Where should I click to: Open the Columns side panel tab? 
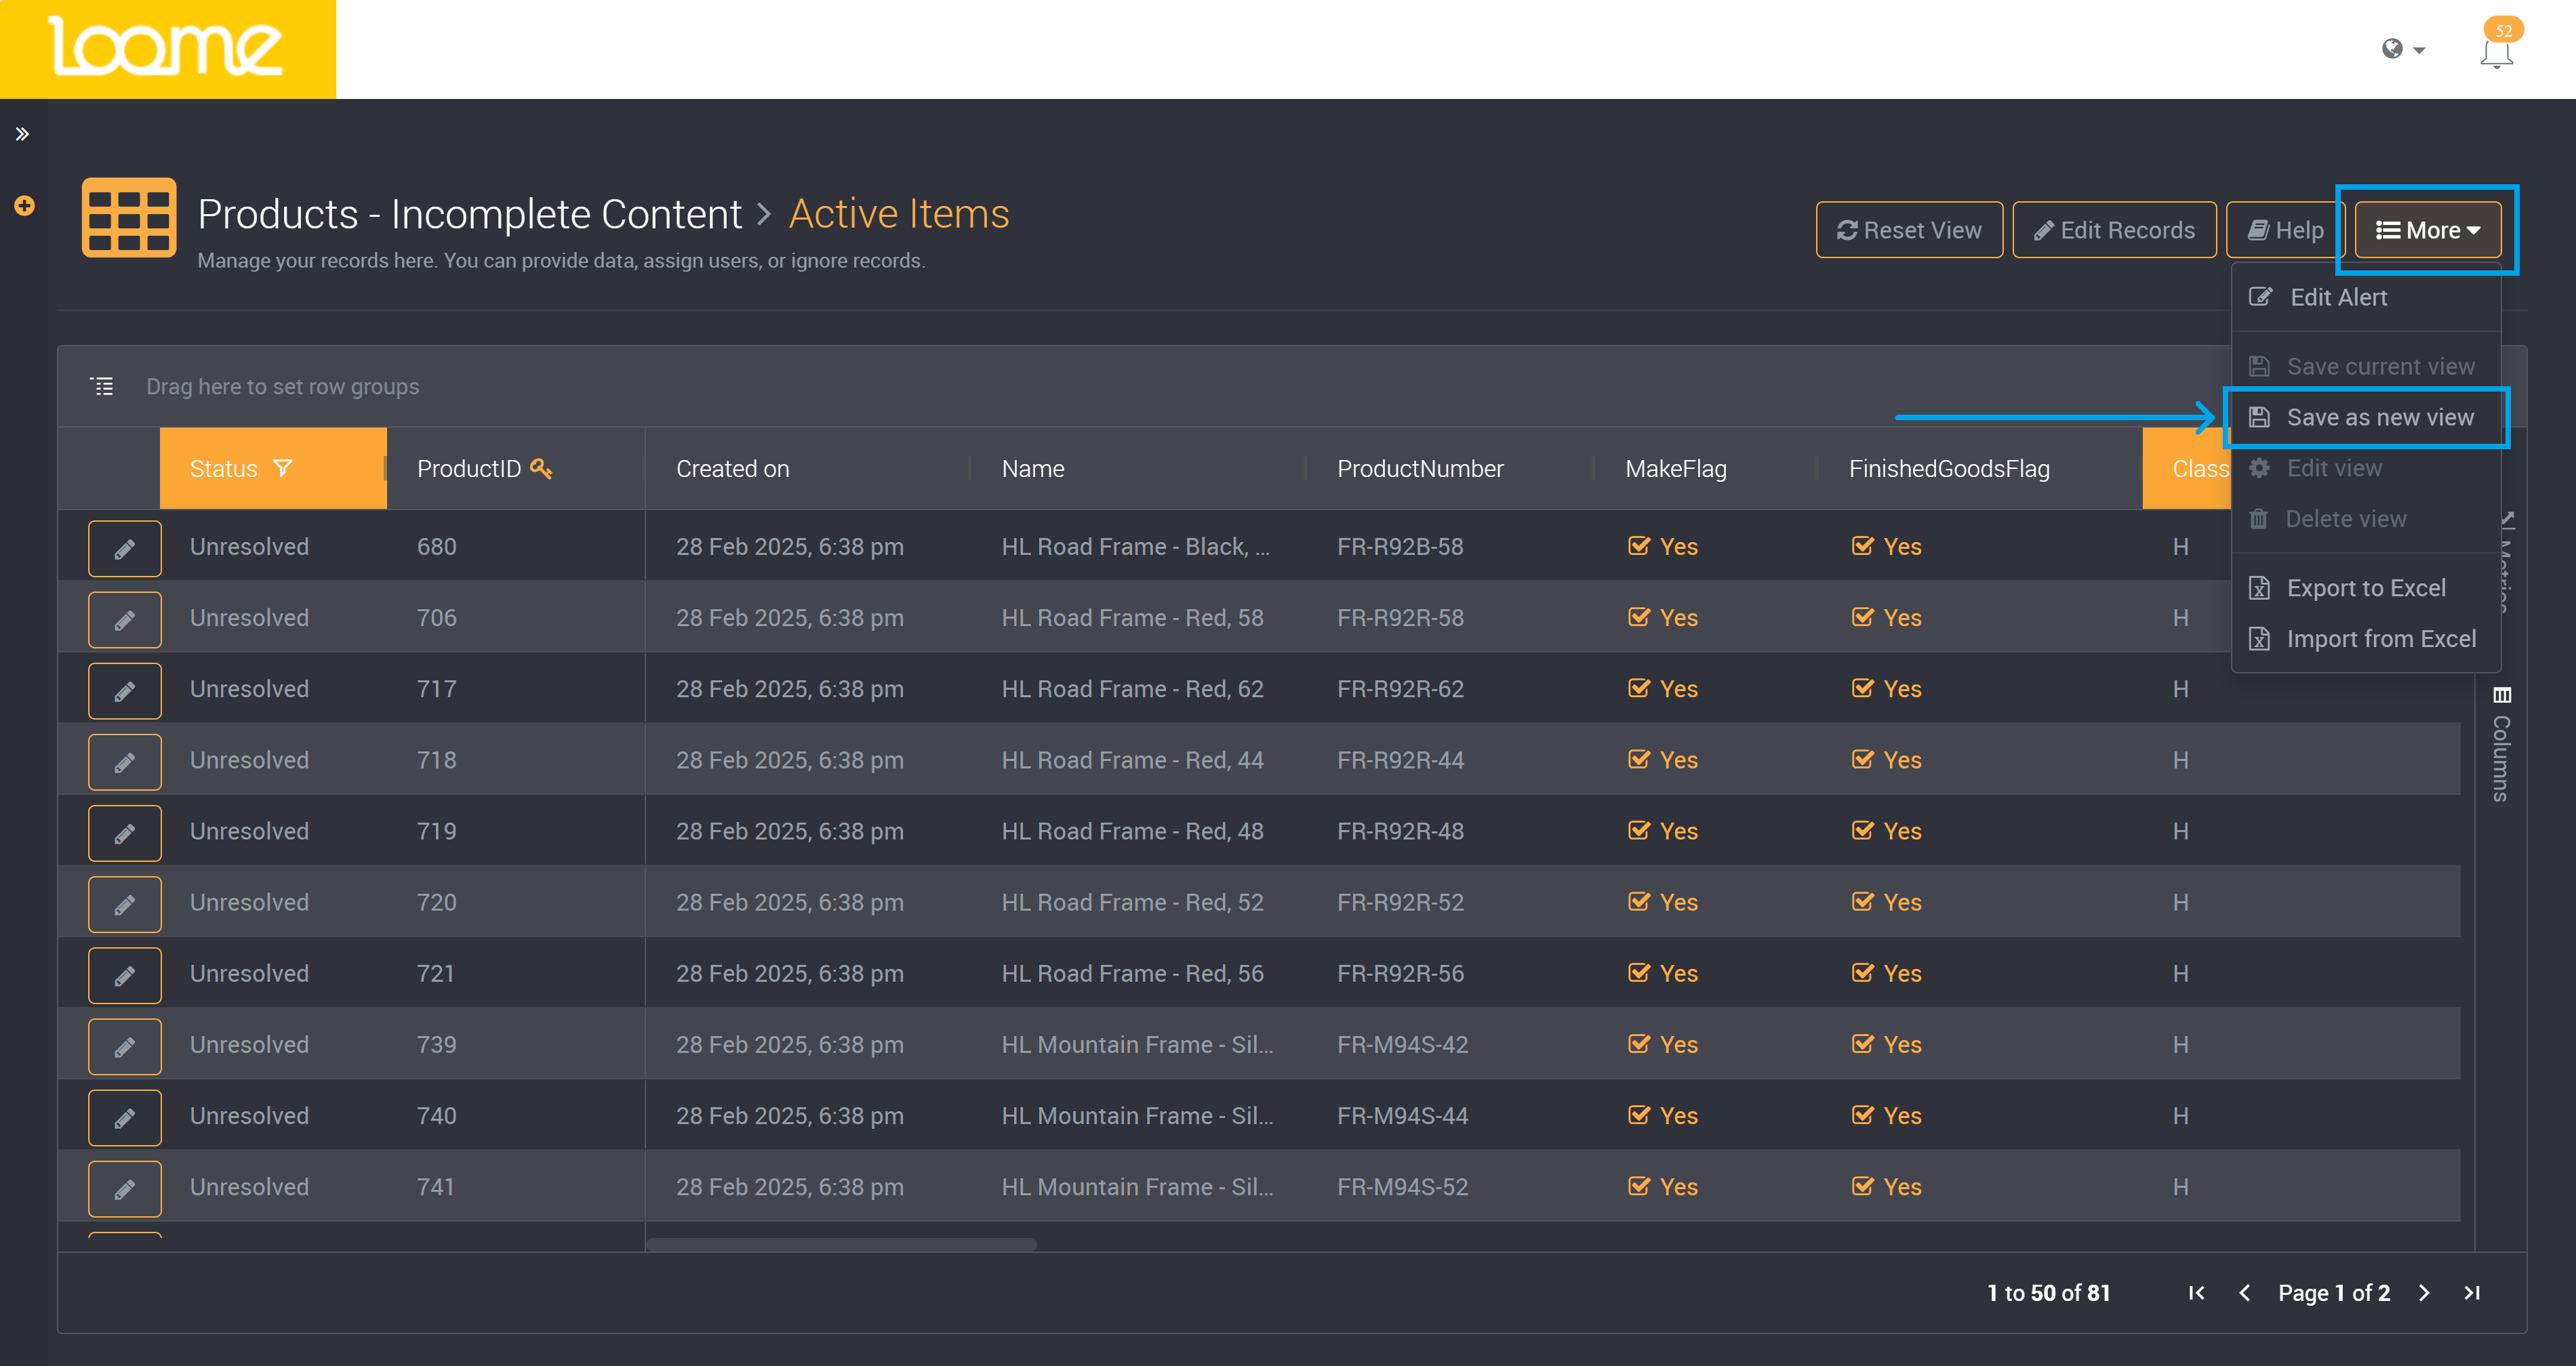pyautogui.click(x=2501, y=745)
